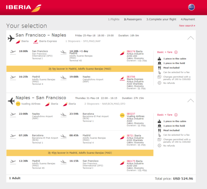The width and height of the screenshot is (207, 189).
Task: Click the Iberia logo in header
Action: pos(24,8)
